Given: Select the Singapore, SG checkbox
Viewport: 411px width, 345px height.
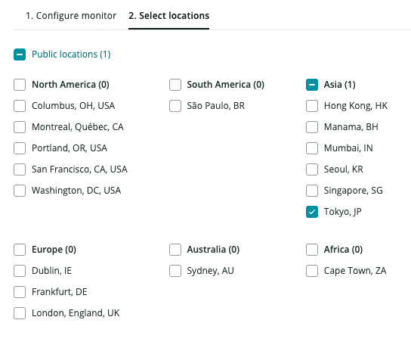Looking at the screenshot, I should (x=312, y=191).
